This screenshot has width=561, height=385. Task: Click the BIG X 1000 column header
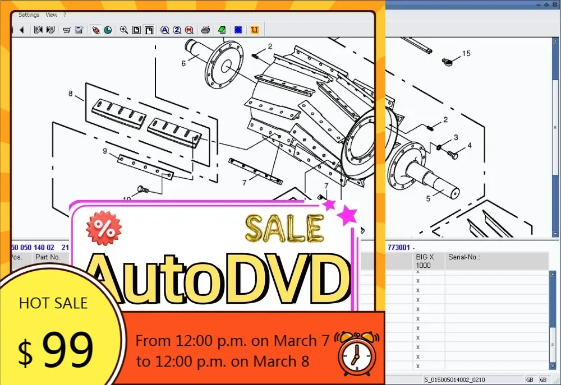tap(429, 261)
